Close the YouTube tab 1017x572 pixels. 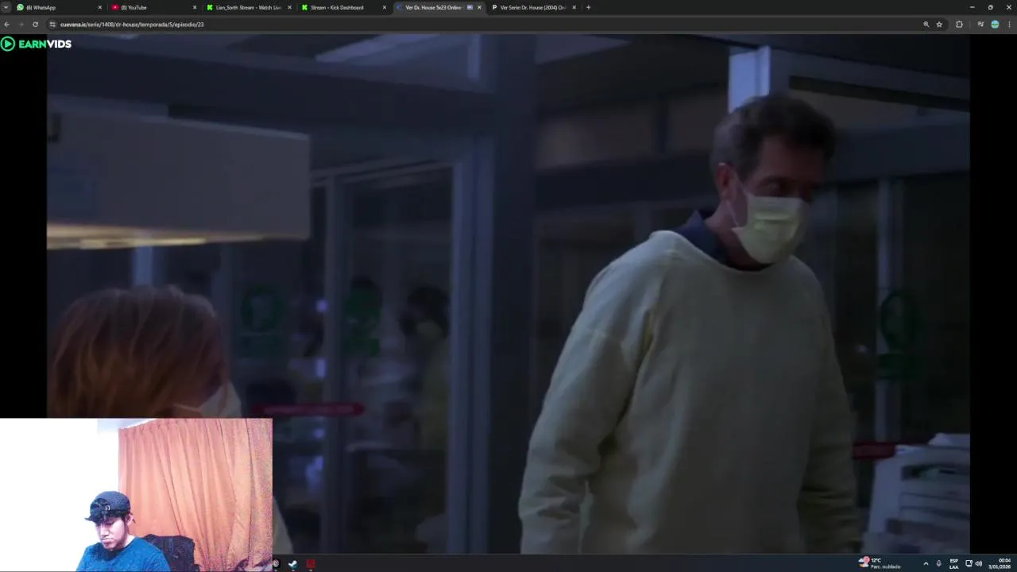click(194, 7)
